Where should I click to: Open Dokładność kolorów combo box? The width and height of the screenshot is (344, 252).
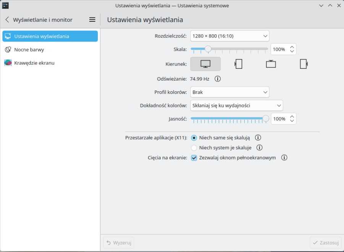coord(236,105)
